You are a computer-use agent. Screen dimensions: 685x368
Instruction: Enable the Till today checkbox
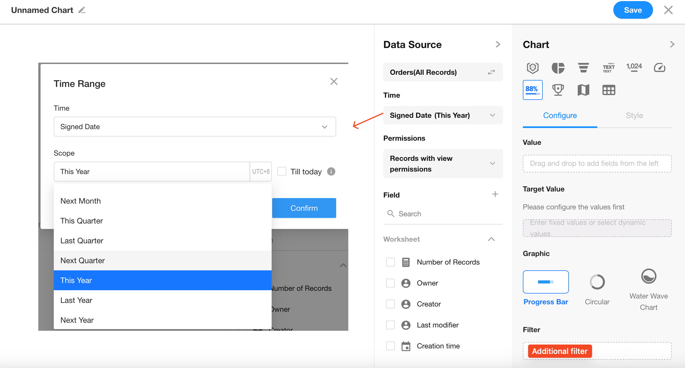click(282, 171)
